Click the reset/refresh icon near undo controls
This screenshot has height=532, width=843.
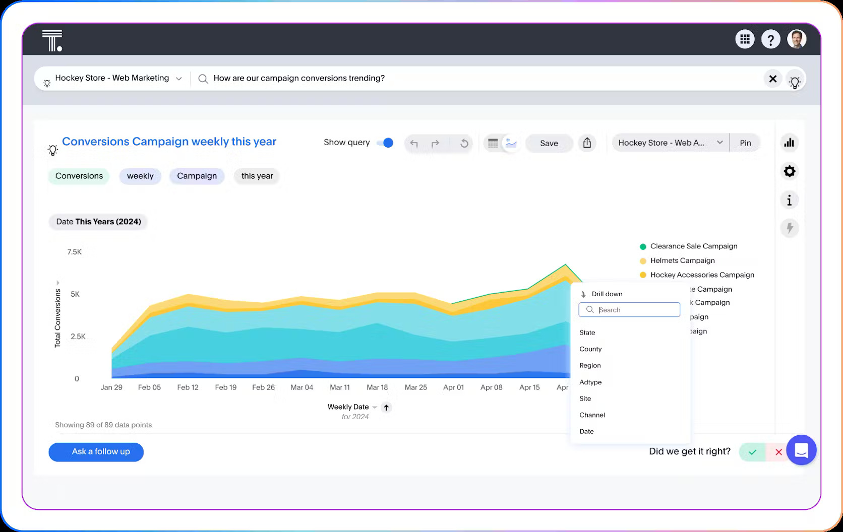pyautogui.click(x=463, y=143)
